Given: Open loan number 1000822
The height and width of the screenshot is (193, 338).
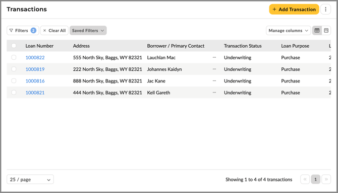Looking at the screenshot, I should click(x=35, y=57).
